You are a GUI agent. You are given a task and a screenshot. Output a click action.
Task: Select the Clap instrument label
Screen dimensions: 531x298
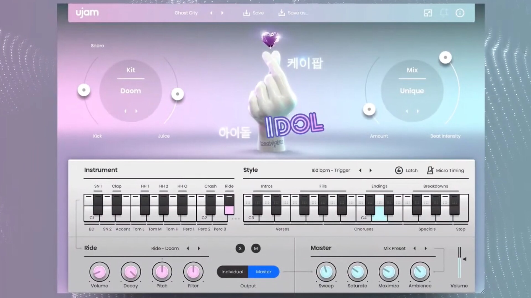click(x=116, y=186)
